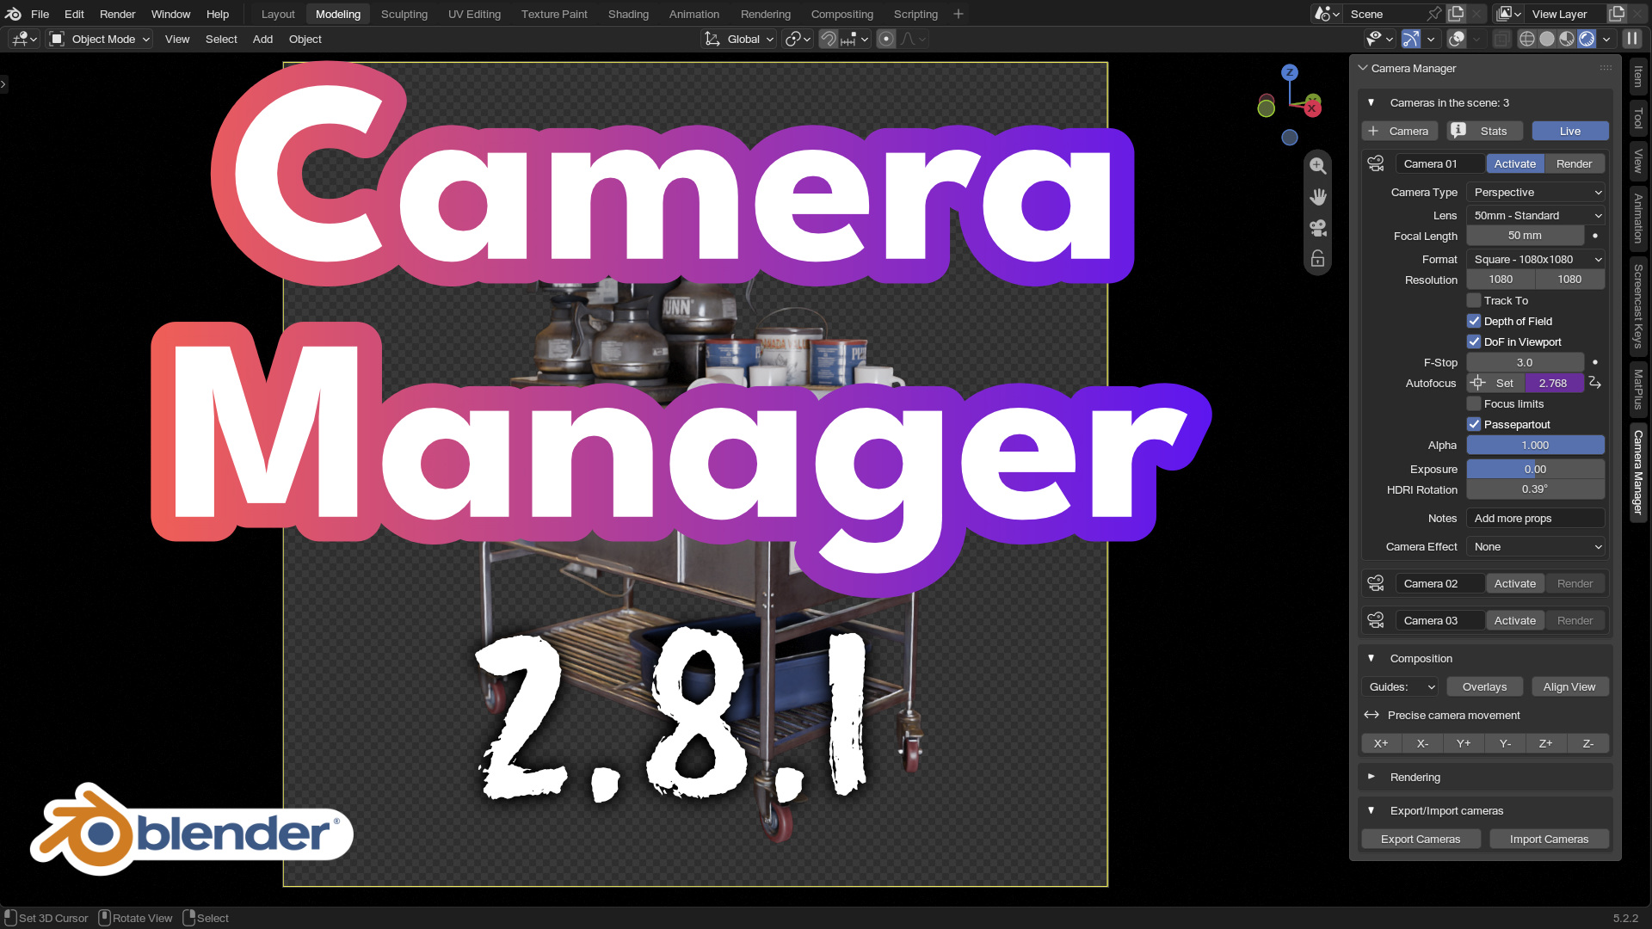Click the Camera 01 camera icon
1652x929 pixels.
1376,163
